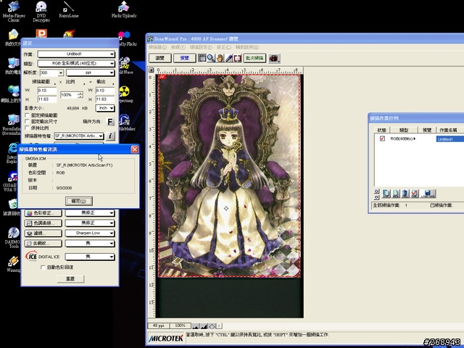Open the 修正 menu
Screen dimensions: 464x348
click(223, 47)
